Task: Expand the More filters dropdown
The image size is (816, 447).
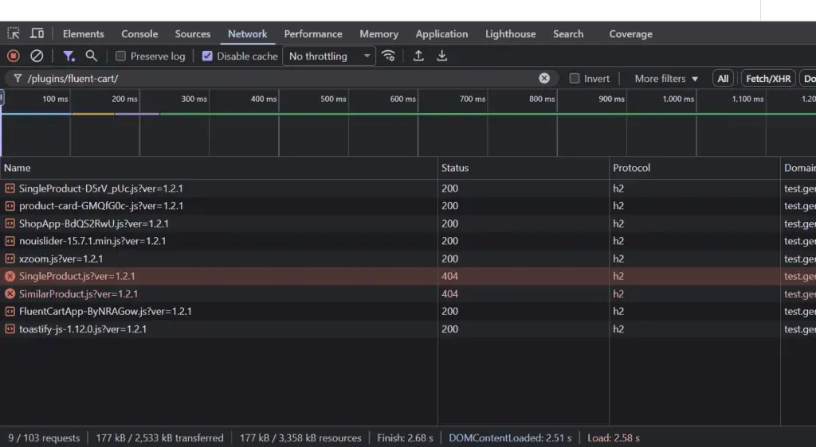Action: 666,79
